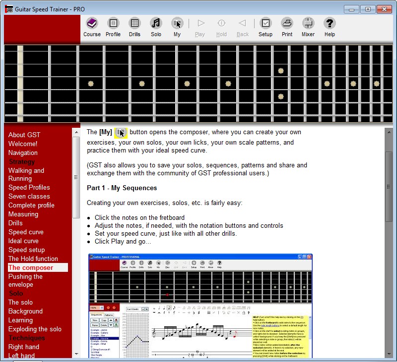Click the Techniques section heading
397x362 pixels.
point(27,338)
